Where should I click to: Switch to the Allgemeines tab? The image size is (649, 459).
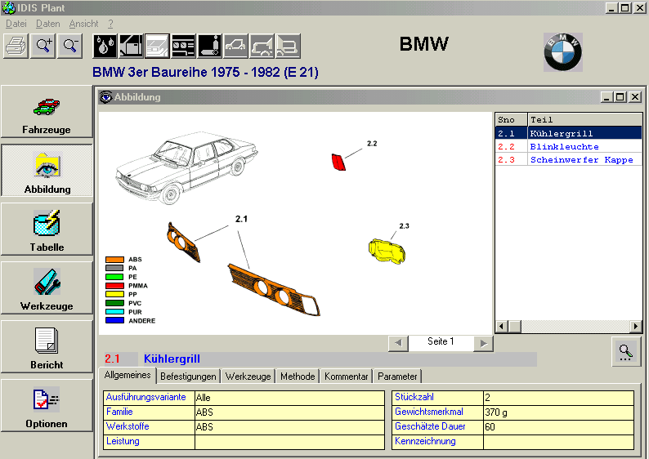(x=128, y=375)
